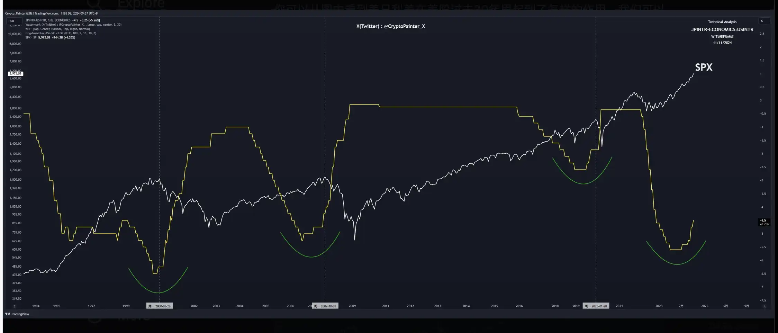Click the auto-scale icon at bottom right corner
778x333 pixels.
pyautogui.click(x=765, y=306)
